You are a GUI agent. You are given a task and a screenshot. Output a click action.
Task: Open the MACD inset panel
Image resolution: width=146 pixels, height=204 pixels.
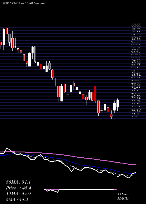tap(80, 189)
